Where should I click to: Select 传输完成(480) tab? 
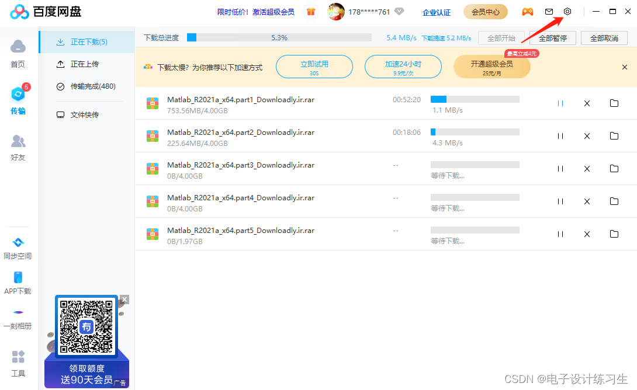point(87,86)
